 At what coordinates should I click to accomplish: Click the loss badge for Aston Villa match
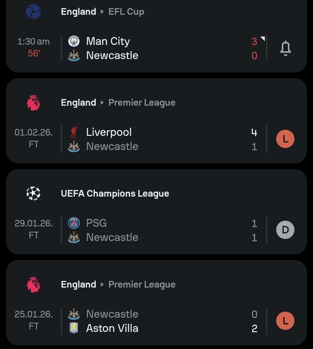coord(285,321)
